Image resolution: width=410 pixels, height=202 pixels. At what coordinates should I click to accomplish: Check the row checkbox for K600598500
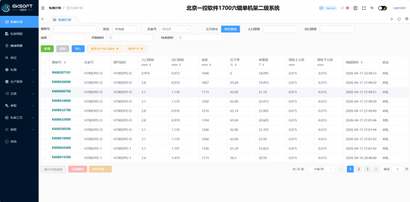(x=45, y=130)
